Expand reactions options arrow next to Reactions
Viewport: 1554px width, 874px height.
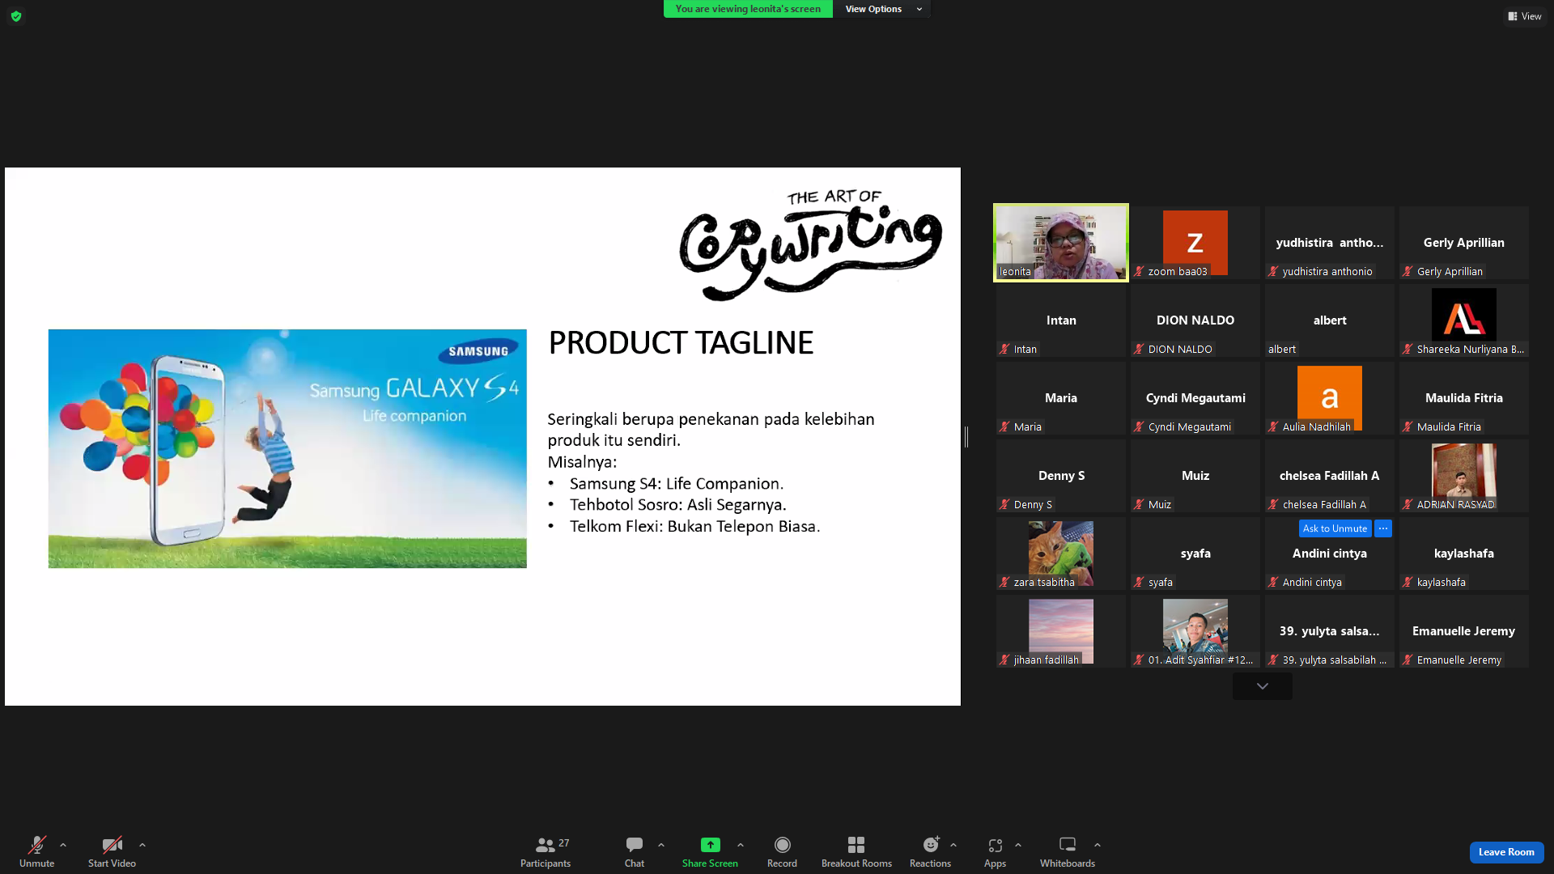tap(953, 845)
